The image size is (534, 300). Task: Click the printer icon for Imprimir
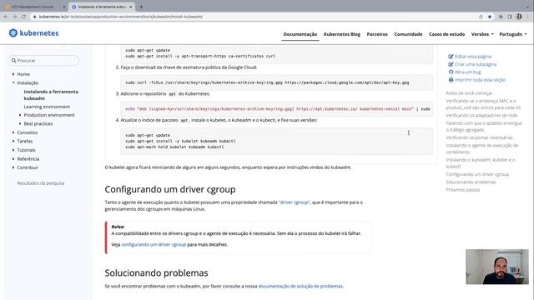451,80
